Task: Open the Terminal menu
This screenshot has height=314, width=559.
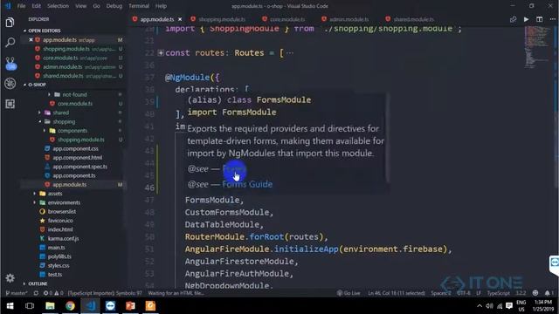Action: 139,6
